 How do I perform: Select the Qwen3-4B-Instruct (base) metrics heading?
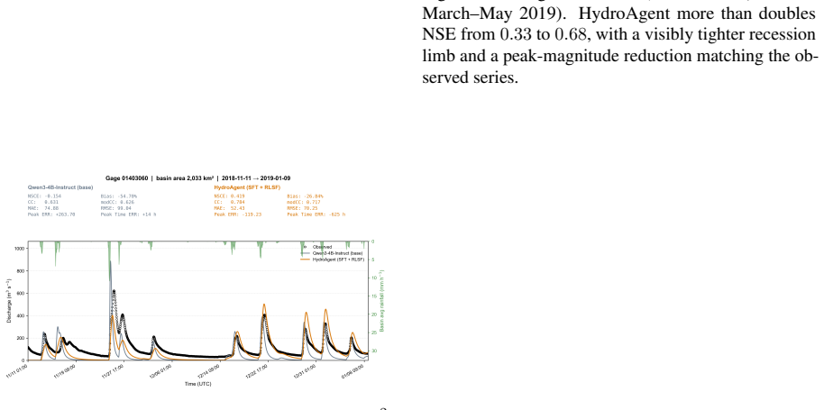coord(60,187)
